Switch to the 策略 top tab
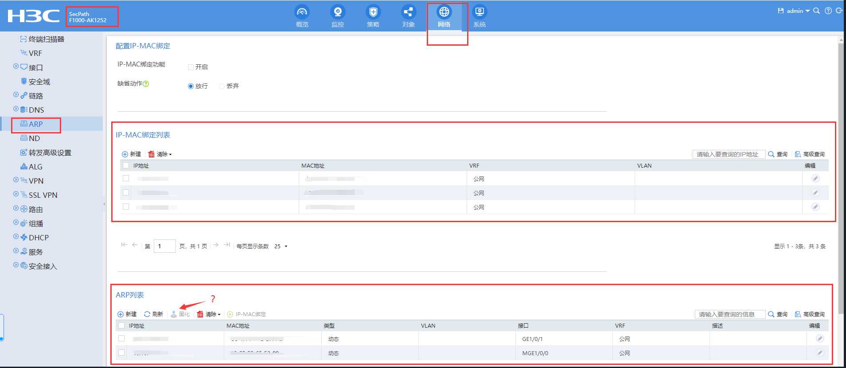 (373, 16)
